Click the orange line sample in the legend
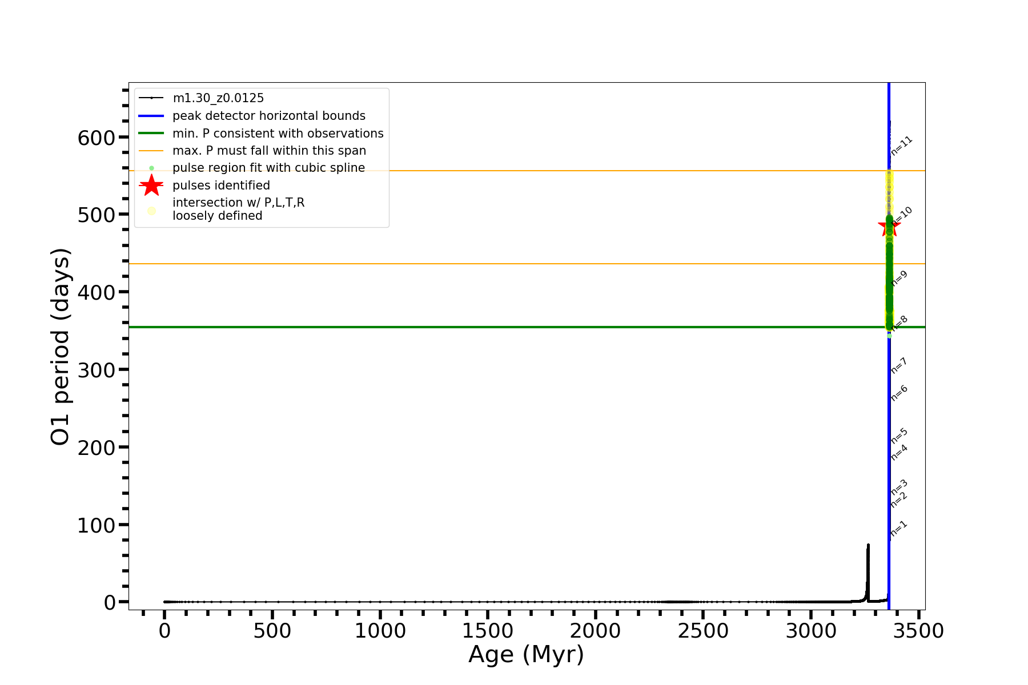Screen dimensions: 1028x685 (x=151, y=151)
